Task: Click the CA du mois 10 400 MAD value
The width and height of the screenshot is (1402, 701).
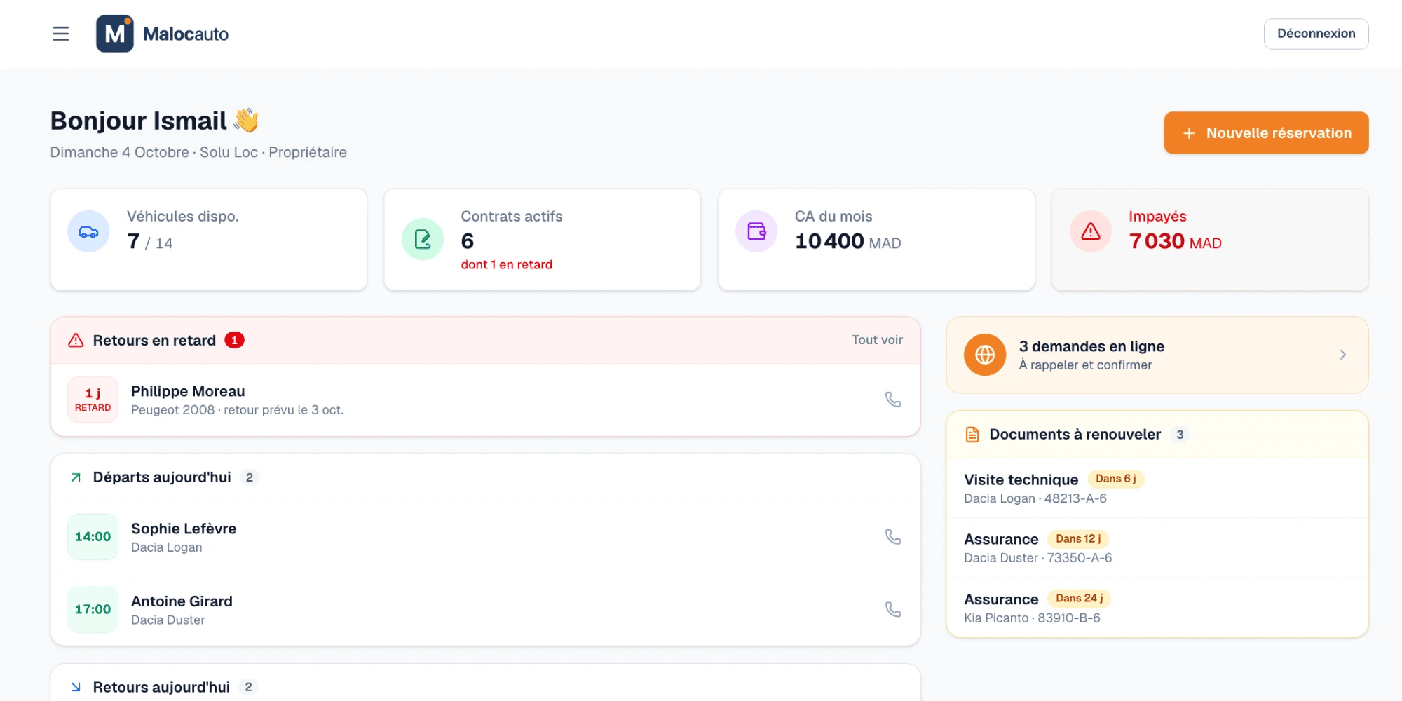Action: [x=848, y=242]
